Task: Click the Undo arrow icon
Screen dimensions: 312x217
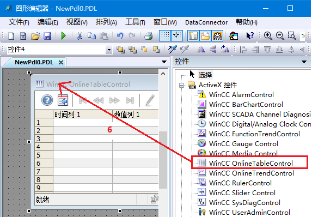Action: 120,36
